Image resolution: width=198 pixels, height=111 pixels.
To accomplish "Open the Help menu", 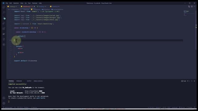I will coord(40,3).
